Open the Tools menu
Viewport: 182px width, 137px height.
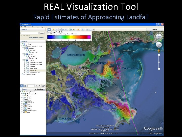point(34,27)
